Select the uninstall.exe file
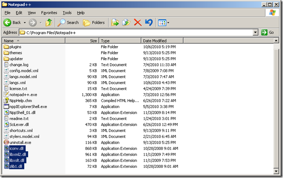283x178 pixels. pos(22,142)
